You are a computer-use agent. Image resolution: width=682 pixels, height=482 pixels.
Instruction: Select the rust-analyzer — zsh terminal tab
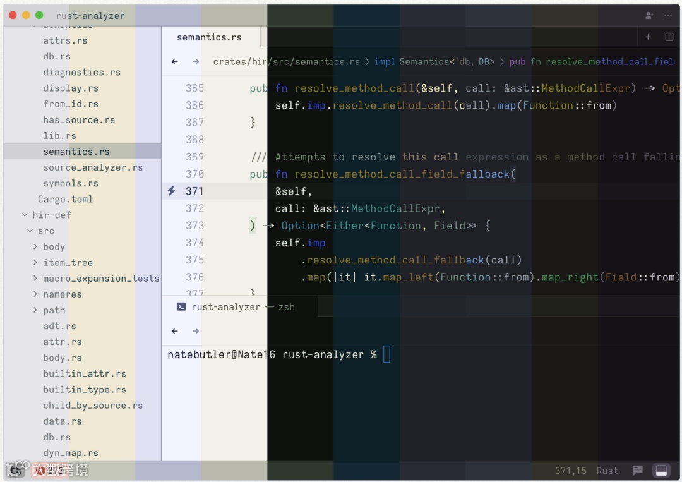tap(240, 306)
